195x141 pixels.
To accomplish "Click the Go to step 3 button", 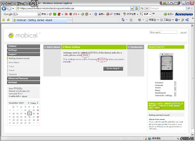I will tap(113, 69).
